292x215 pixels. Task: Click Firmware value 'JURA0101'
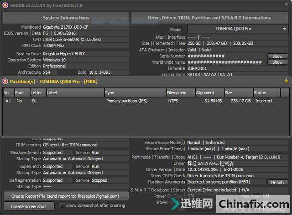coord(197,68)
